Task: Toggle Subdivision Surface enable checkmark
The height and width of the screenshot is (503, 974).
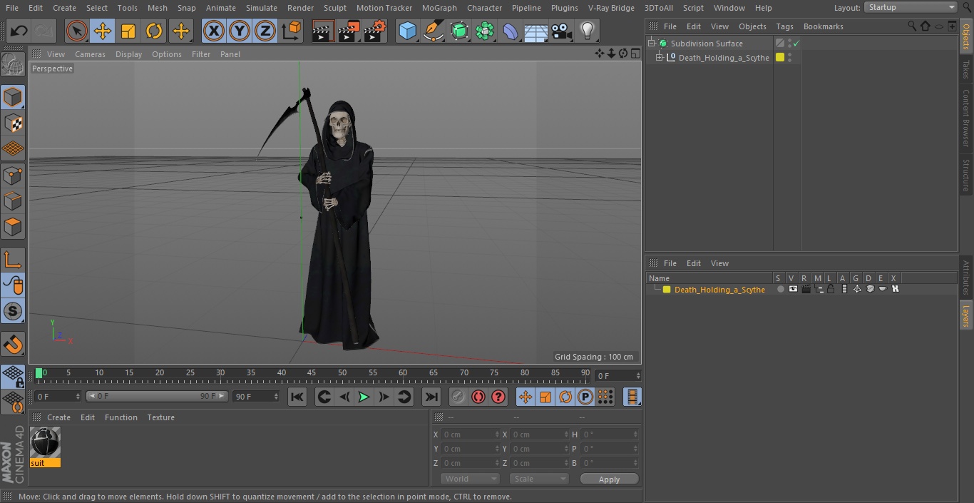Action: click(796, 44)
